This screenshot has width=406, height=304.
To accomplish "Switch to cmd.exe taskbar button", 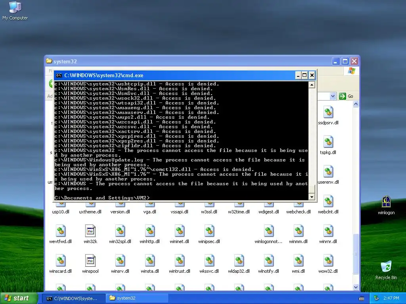I will (73, 298).
